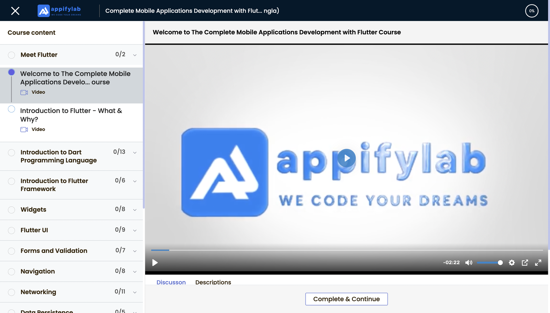The width and height of the screenshot is (550, 313).
Task: Switch to the Discusson tab
Action: click(171, 282)
